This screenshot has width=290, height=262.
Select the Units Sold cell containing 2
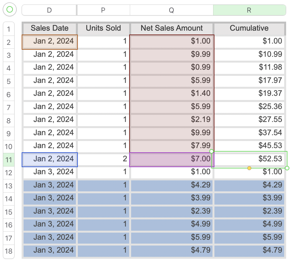coord(103,159)
